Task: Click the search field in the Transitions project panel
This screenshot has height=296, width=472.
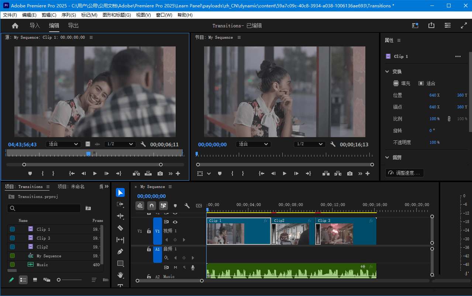Action: coord(44,208)
